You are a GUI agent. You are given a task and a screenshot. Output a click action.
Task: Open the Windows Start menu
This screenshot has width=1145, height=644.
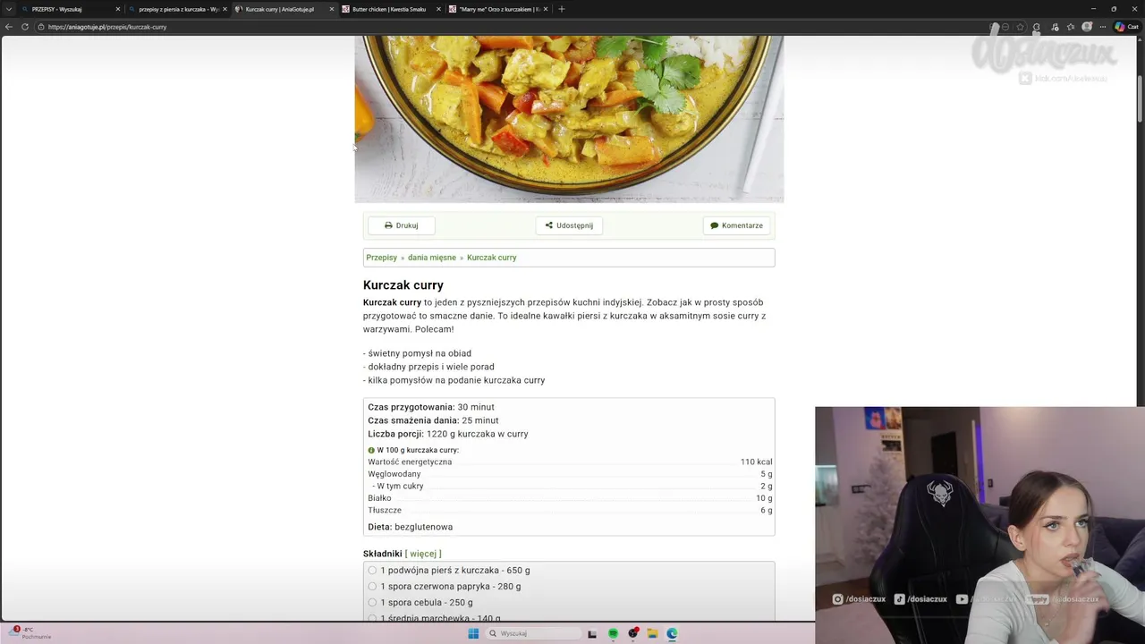[473, 633]
